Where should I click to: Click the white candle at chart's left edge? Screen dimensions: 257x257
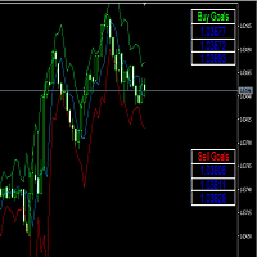pyautogui.click(x=1, y=193)
